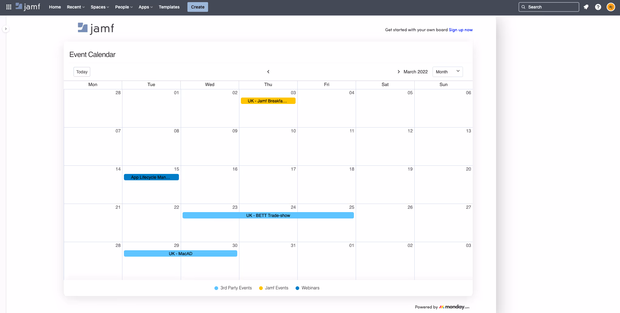Toggle the Jamf Events legend filter

tap(273, 288)
